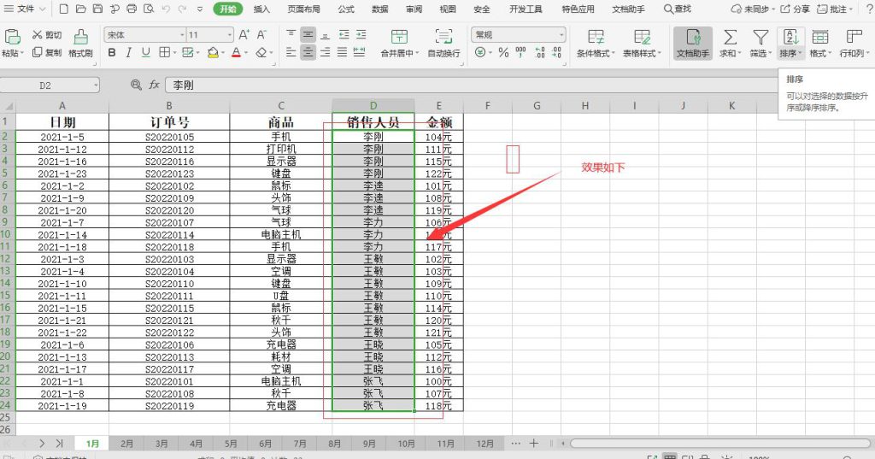
Task: Open the 批注 comments button
Action: pyautogui.click(x=834, y=9)
